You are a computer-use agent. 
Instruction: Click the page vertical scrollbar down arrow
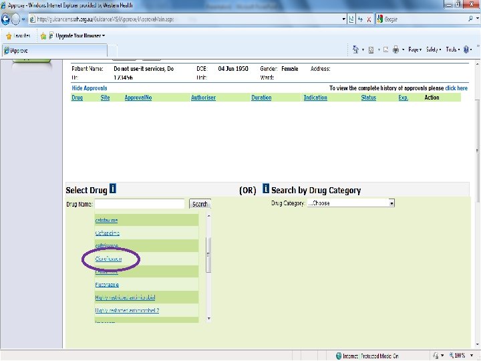[x=477, y=345]
